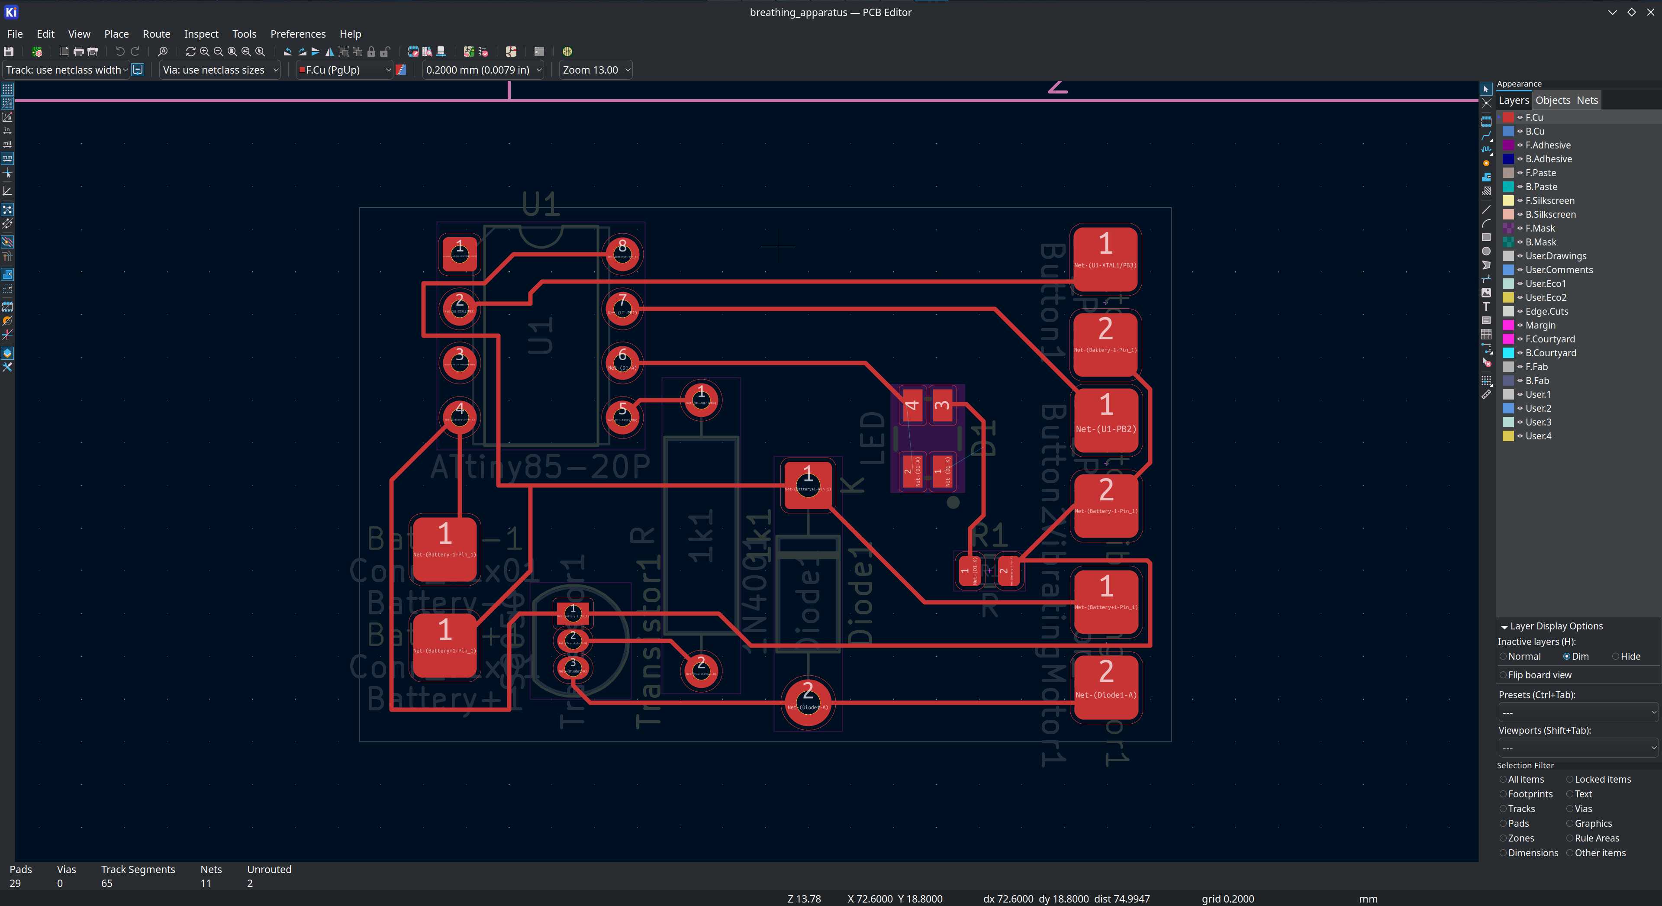Screen dimensions: 1662x906
Task: Launch the scripting console icon
Action: click(539, 52)
